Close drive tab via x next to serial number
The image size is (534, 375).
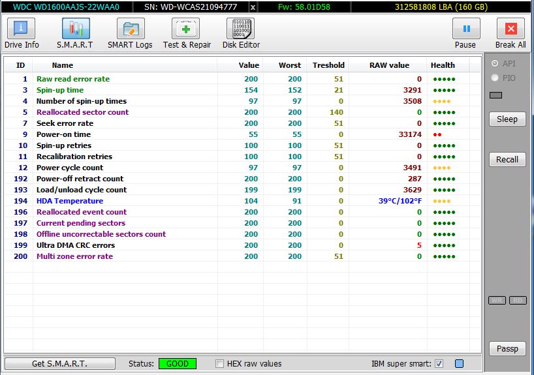click(253, 7)
